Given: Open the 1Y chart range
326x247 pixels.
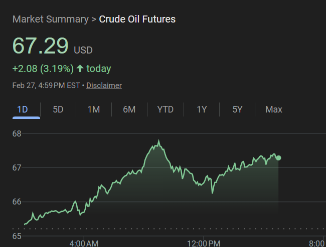Looking at the screenshot, I should pos(202,109).
